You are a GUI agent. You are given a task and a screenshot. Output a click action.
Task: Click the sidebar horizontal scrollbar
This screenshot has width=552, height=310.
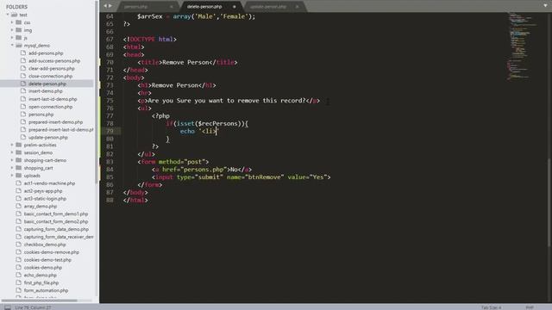coord(40,301)
